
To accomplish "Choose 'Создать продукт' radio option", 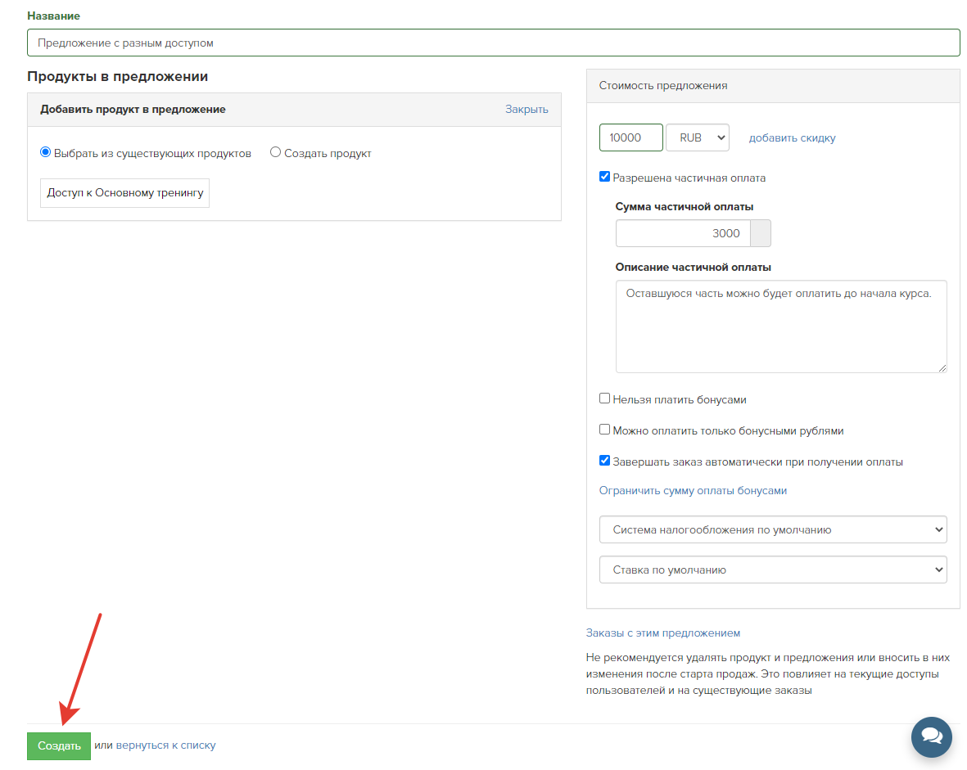I will pyautogui.click(x=276, y=152).
